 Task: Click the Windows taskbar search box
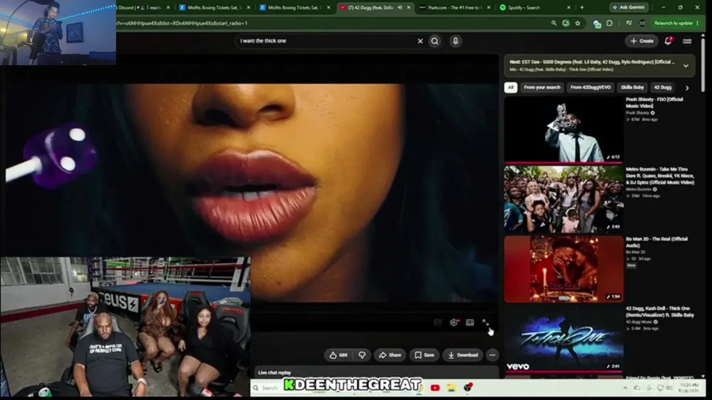tap(269, 387)
